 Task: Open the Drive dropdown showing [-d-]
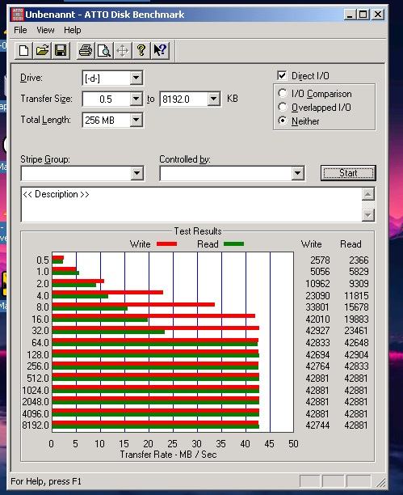pos(136,78)
